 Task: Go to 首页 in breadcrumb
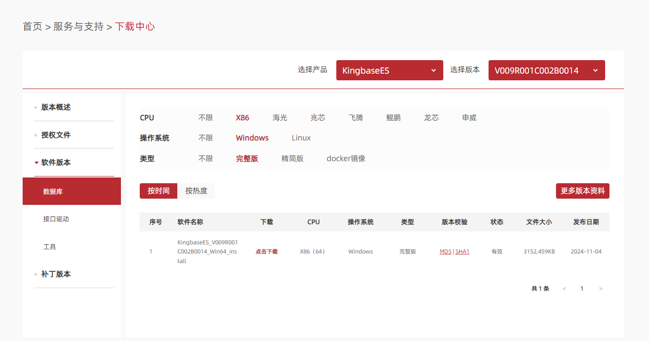click(x=32, y=26)
